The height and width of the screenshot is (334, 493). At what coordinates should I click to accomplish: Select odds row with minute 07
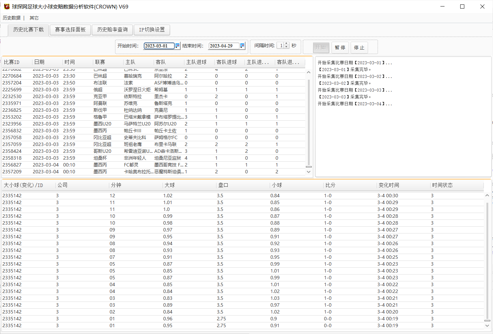(x=243, y=257)
